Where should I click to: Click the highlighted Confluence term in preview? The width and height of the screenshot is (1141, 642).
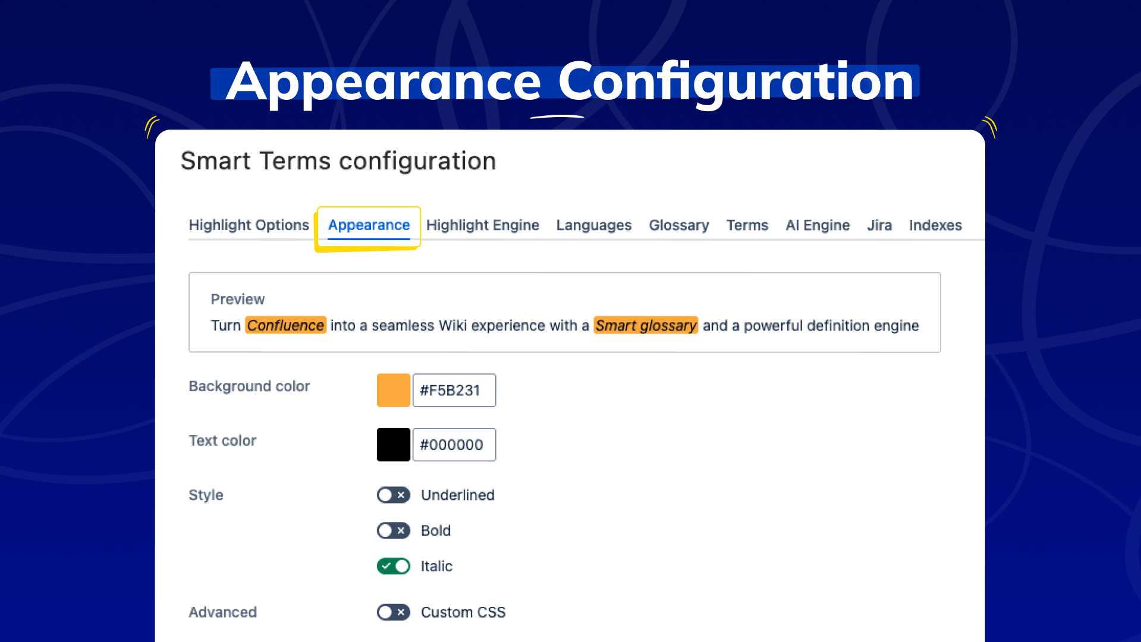[x=285, y=326]
